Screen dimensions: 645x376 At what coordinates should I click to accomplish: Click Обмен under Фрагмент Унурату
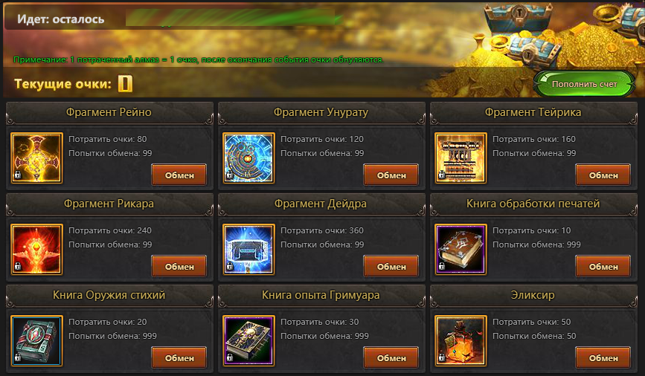391,175
